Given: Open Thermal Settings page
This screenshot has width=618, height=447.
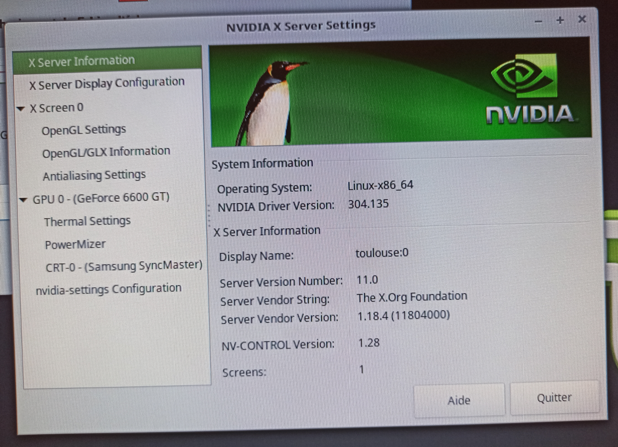Looking at the screenshot, I should click(87, 221).
